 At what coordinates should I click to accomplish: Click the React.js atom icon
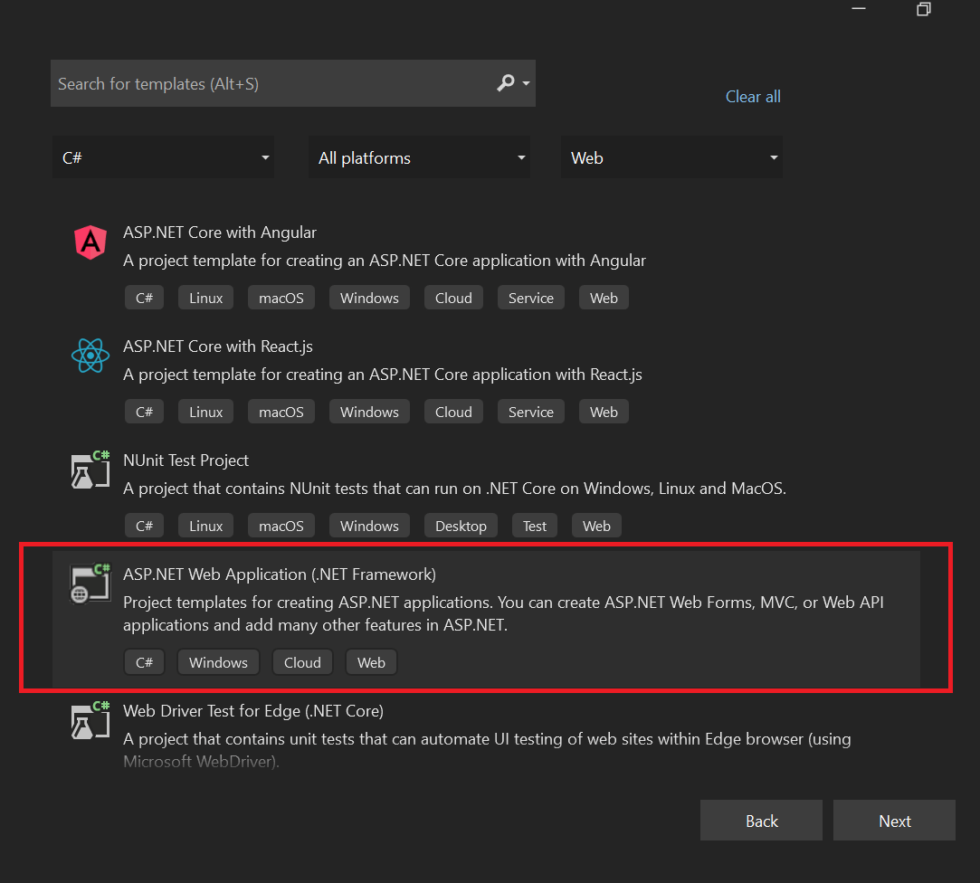(90, 356)
